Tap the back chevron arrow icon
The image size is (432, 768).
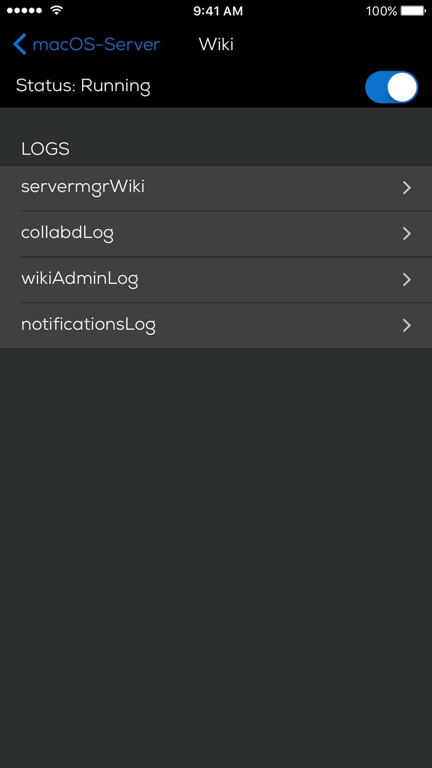coord(20,44)
